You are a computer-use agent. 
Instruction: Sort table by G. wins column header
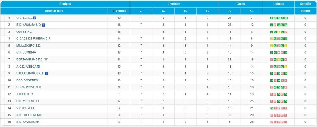coord(163,11)
